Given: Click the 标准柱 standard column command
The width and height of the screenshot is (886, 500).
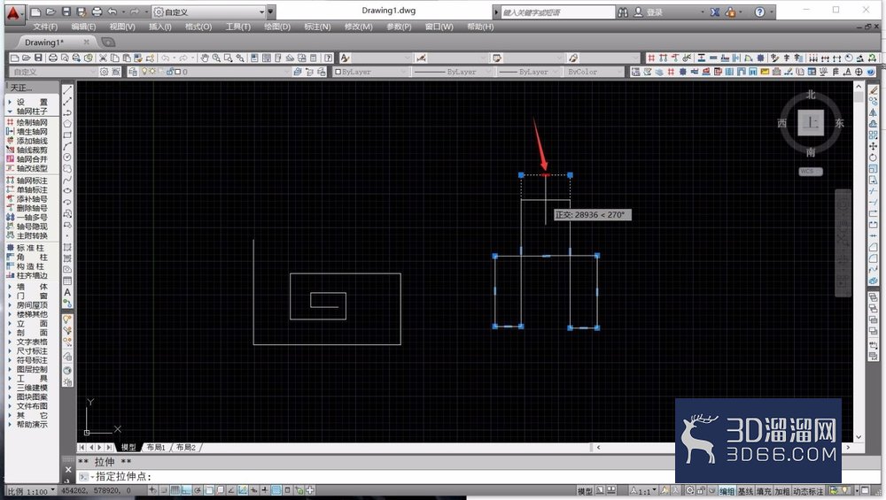Looking at the screenshot, I should coord(27,248).
